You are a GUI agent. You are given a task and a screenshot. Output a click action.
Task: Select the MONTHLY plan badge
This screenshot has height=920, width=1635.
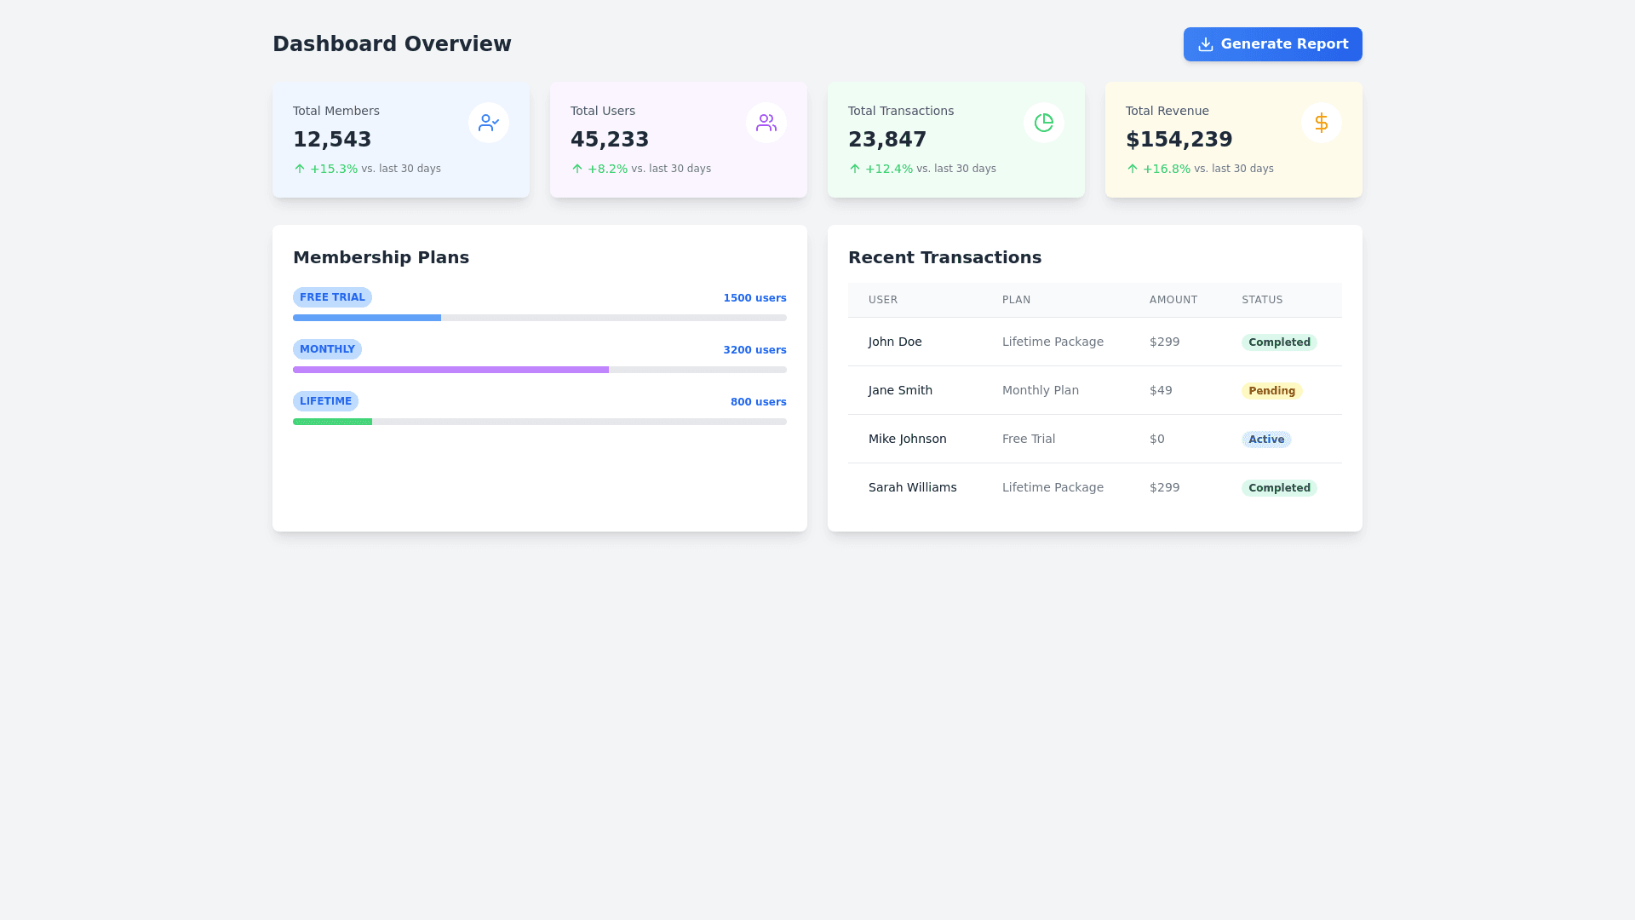click(x=327, y=349)
